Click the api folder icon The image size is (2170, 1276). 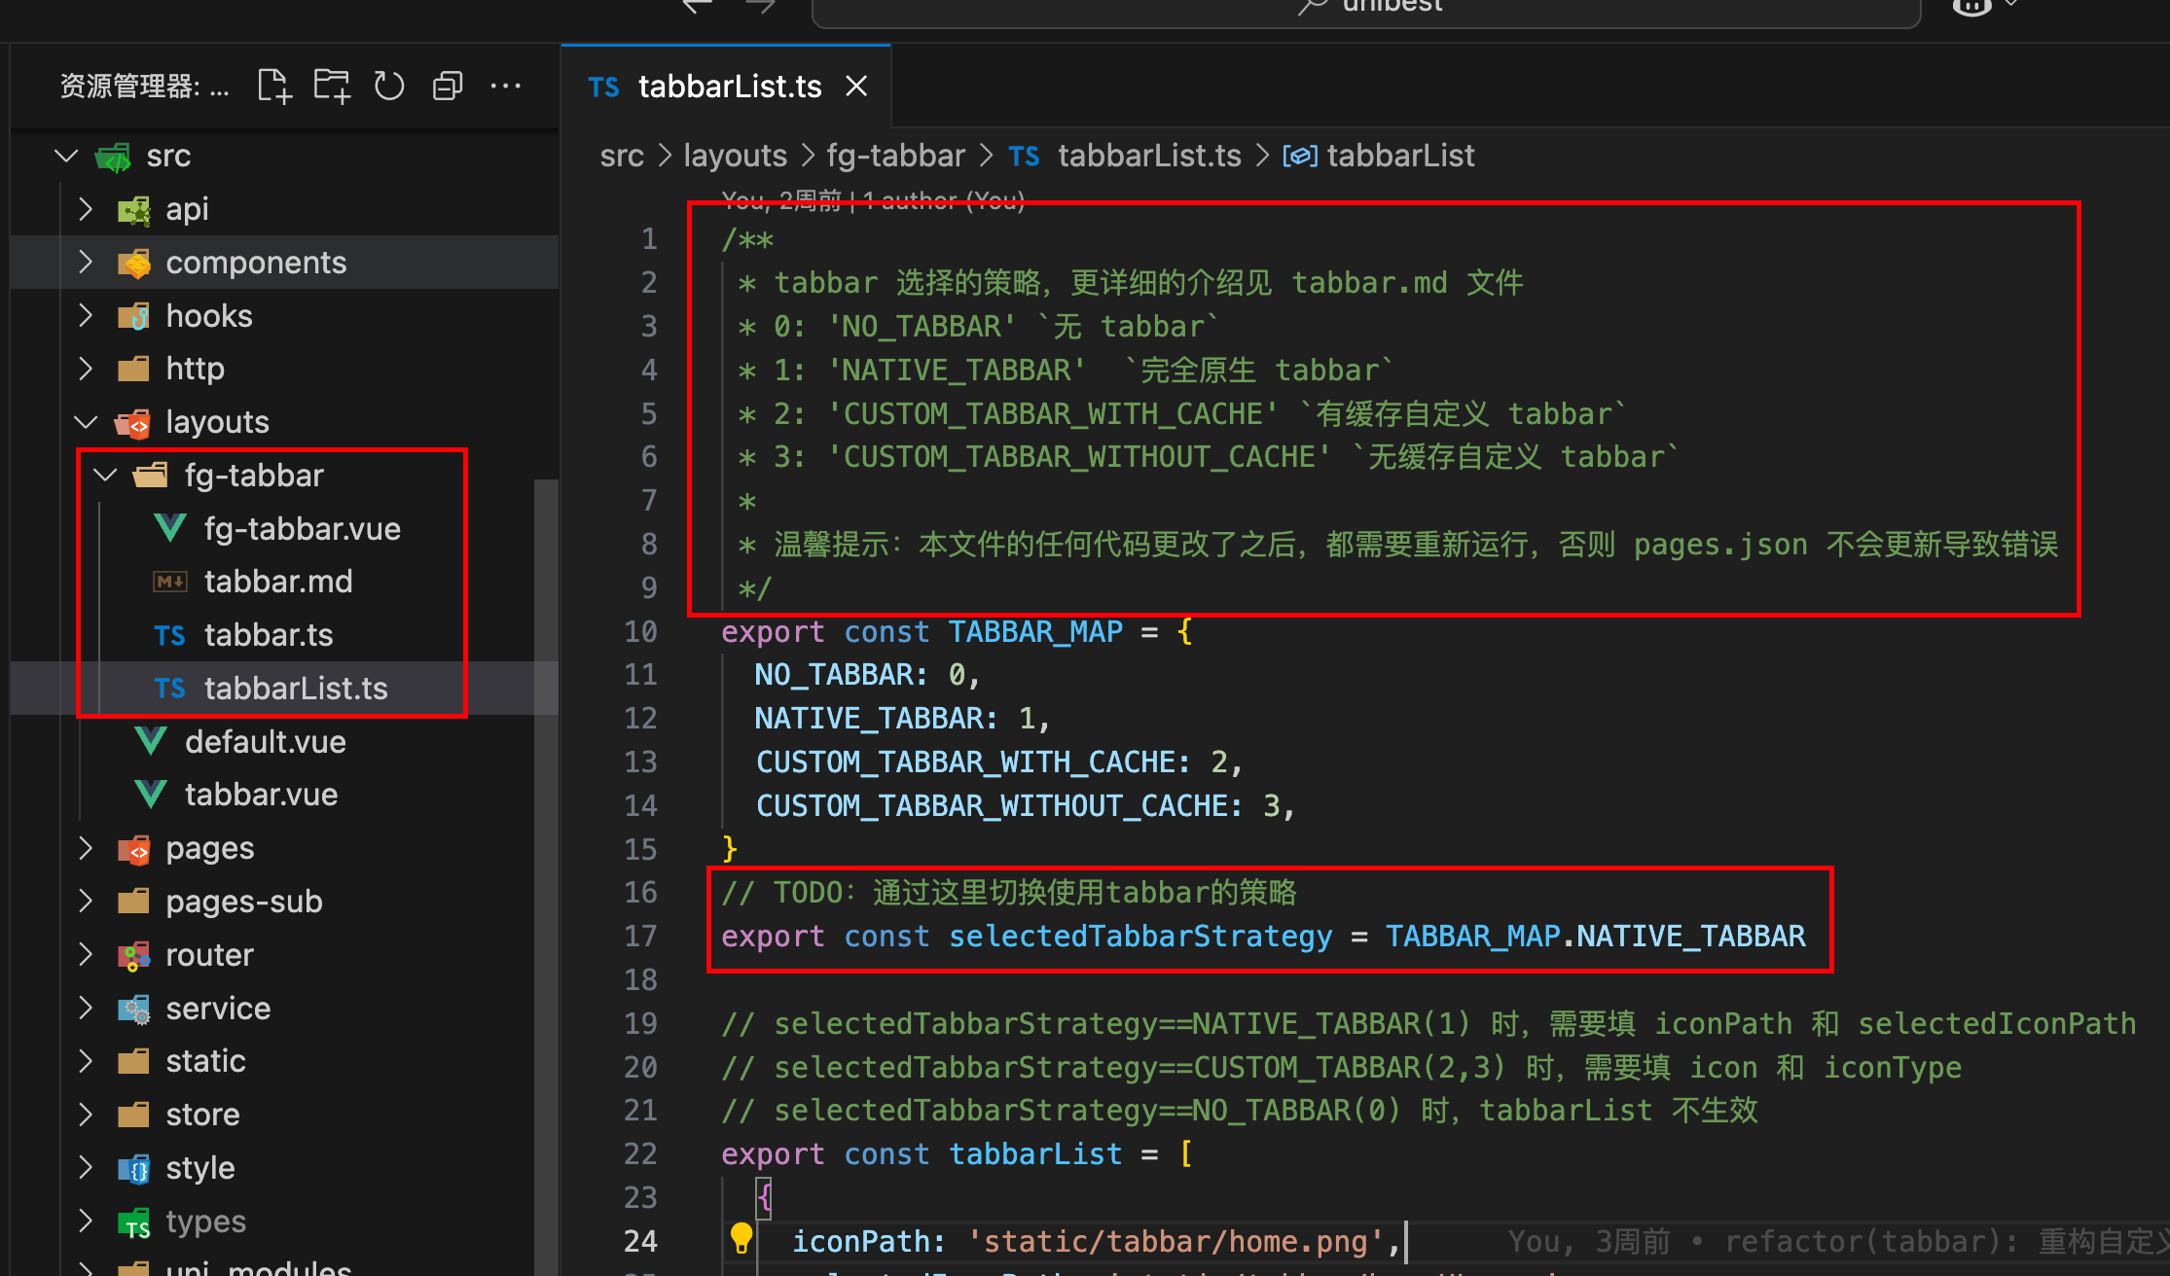[133, 209]
